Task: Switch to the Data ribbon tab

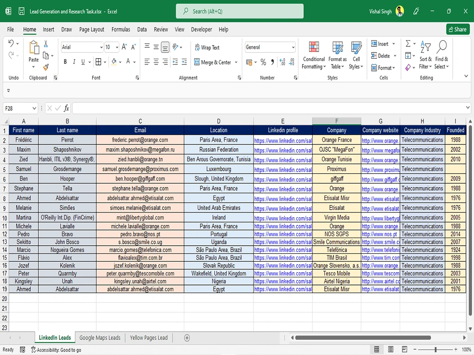Action: [142, 29]
